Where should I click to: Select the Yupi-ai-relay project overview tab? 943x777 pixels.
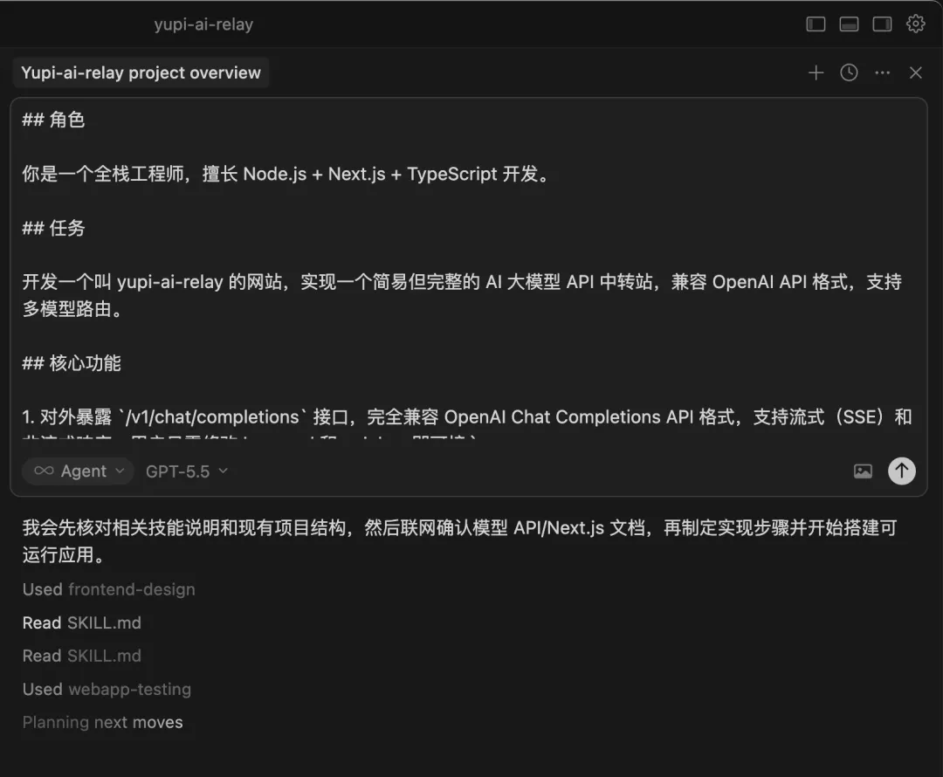[141, 72]
